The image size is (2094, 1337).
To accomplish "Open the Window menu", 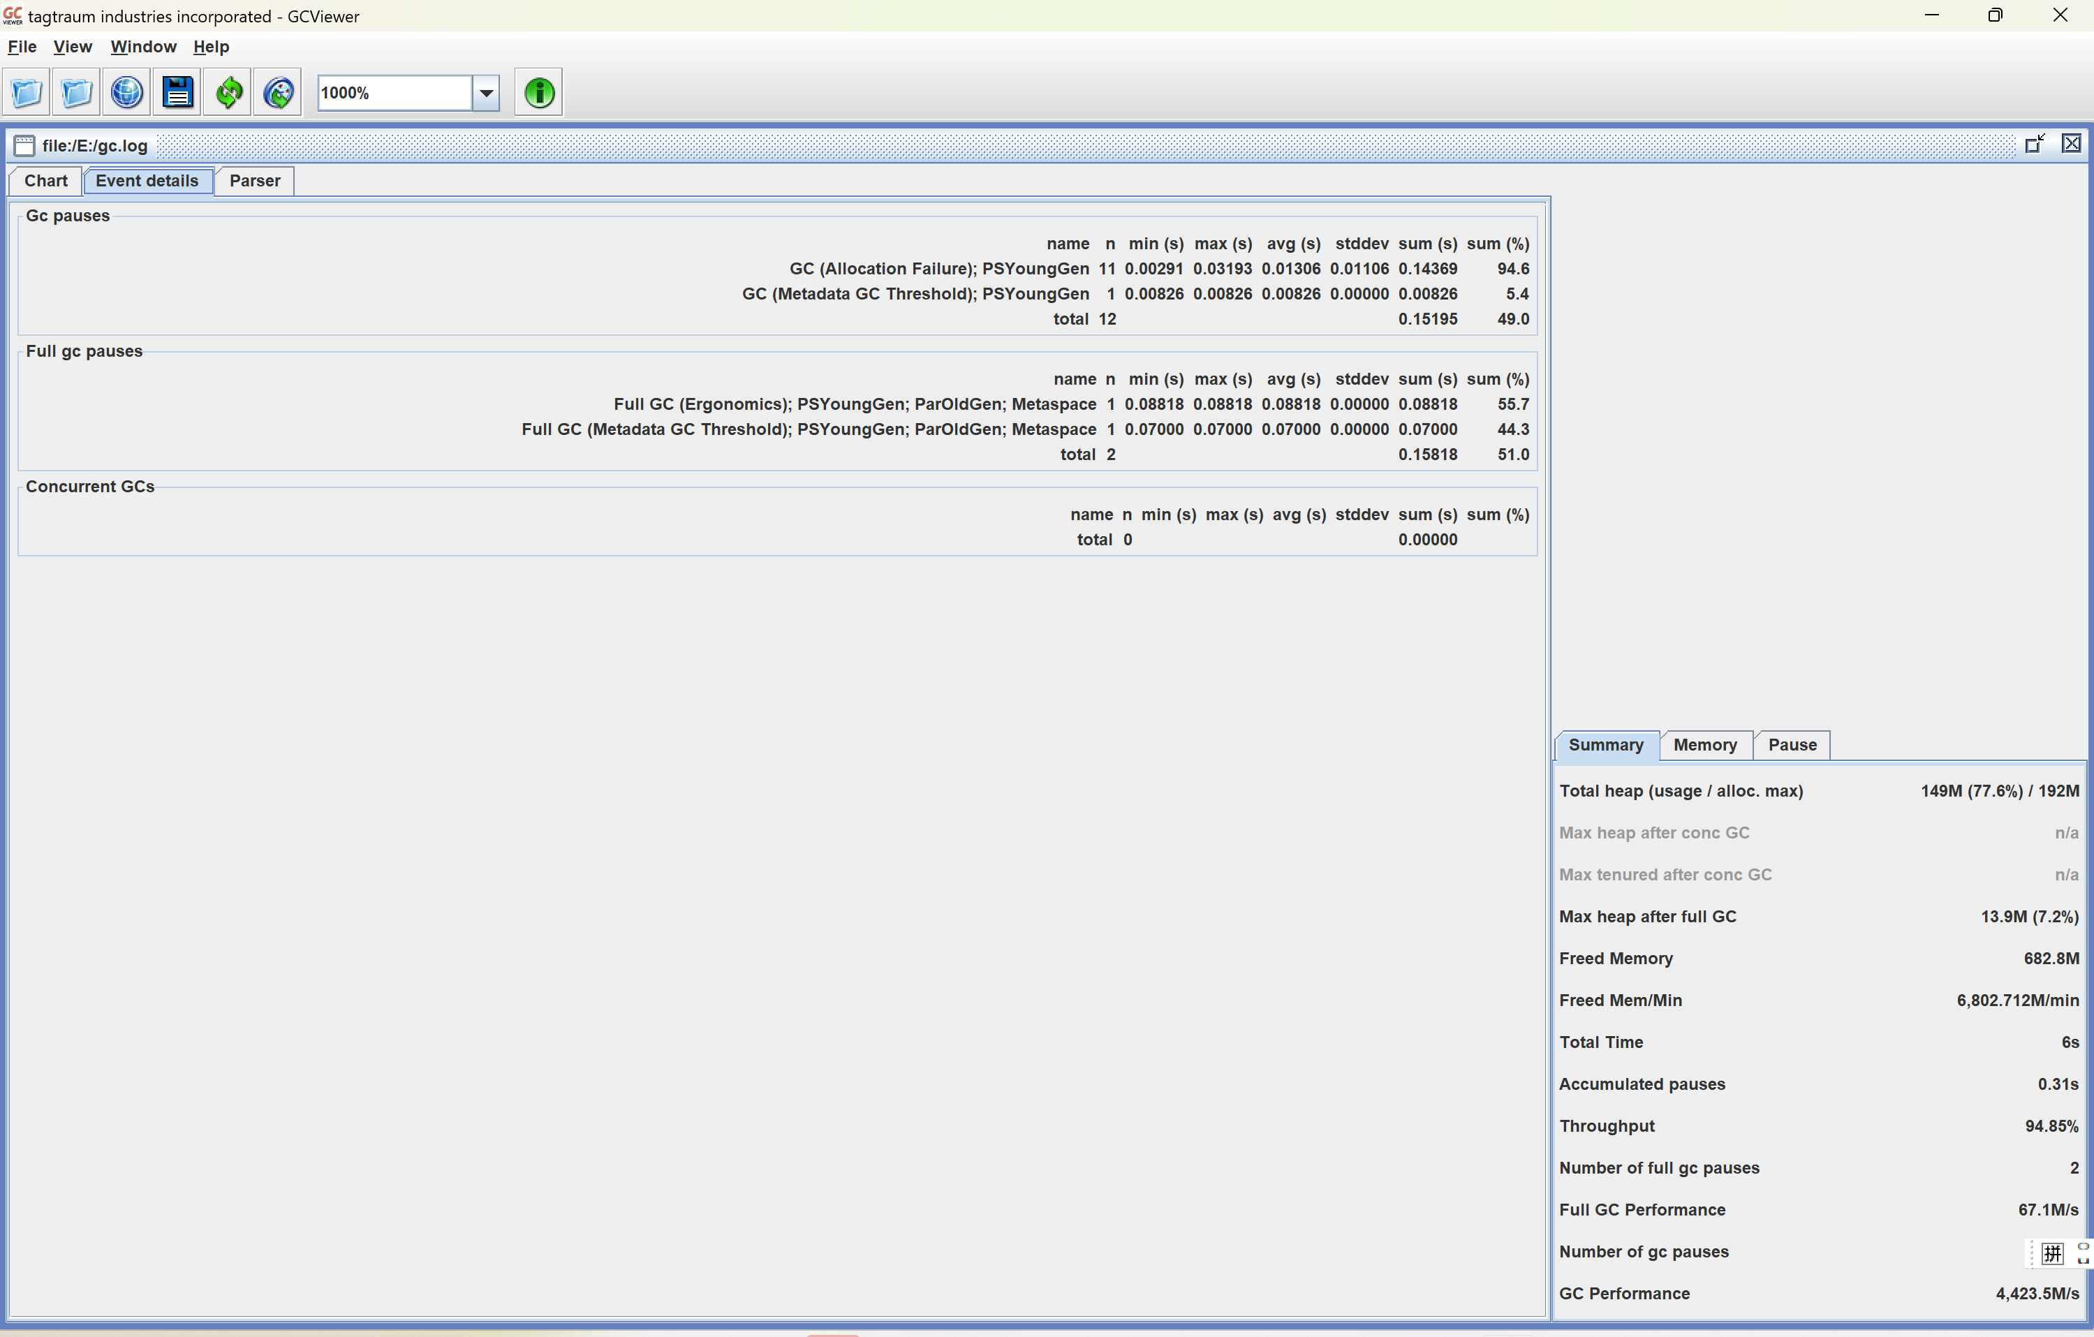I will point(142,47).
